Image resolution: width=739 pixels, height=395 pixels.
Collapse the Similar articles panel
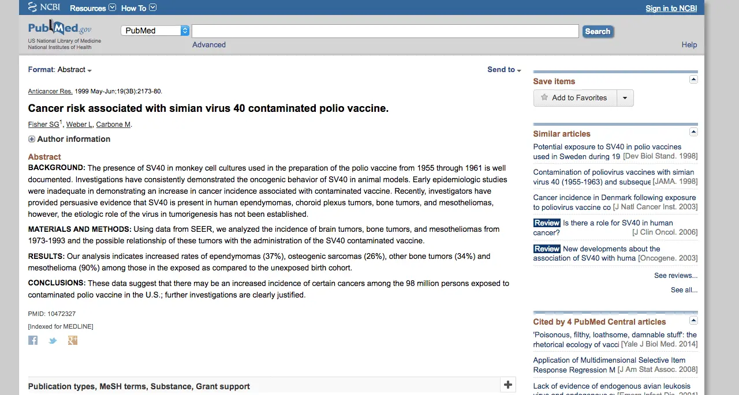693,132
